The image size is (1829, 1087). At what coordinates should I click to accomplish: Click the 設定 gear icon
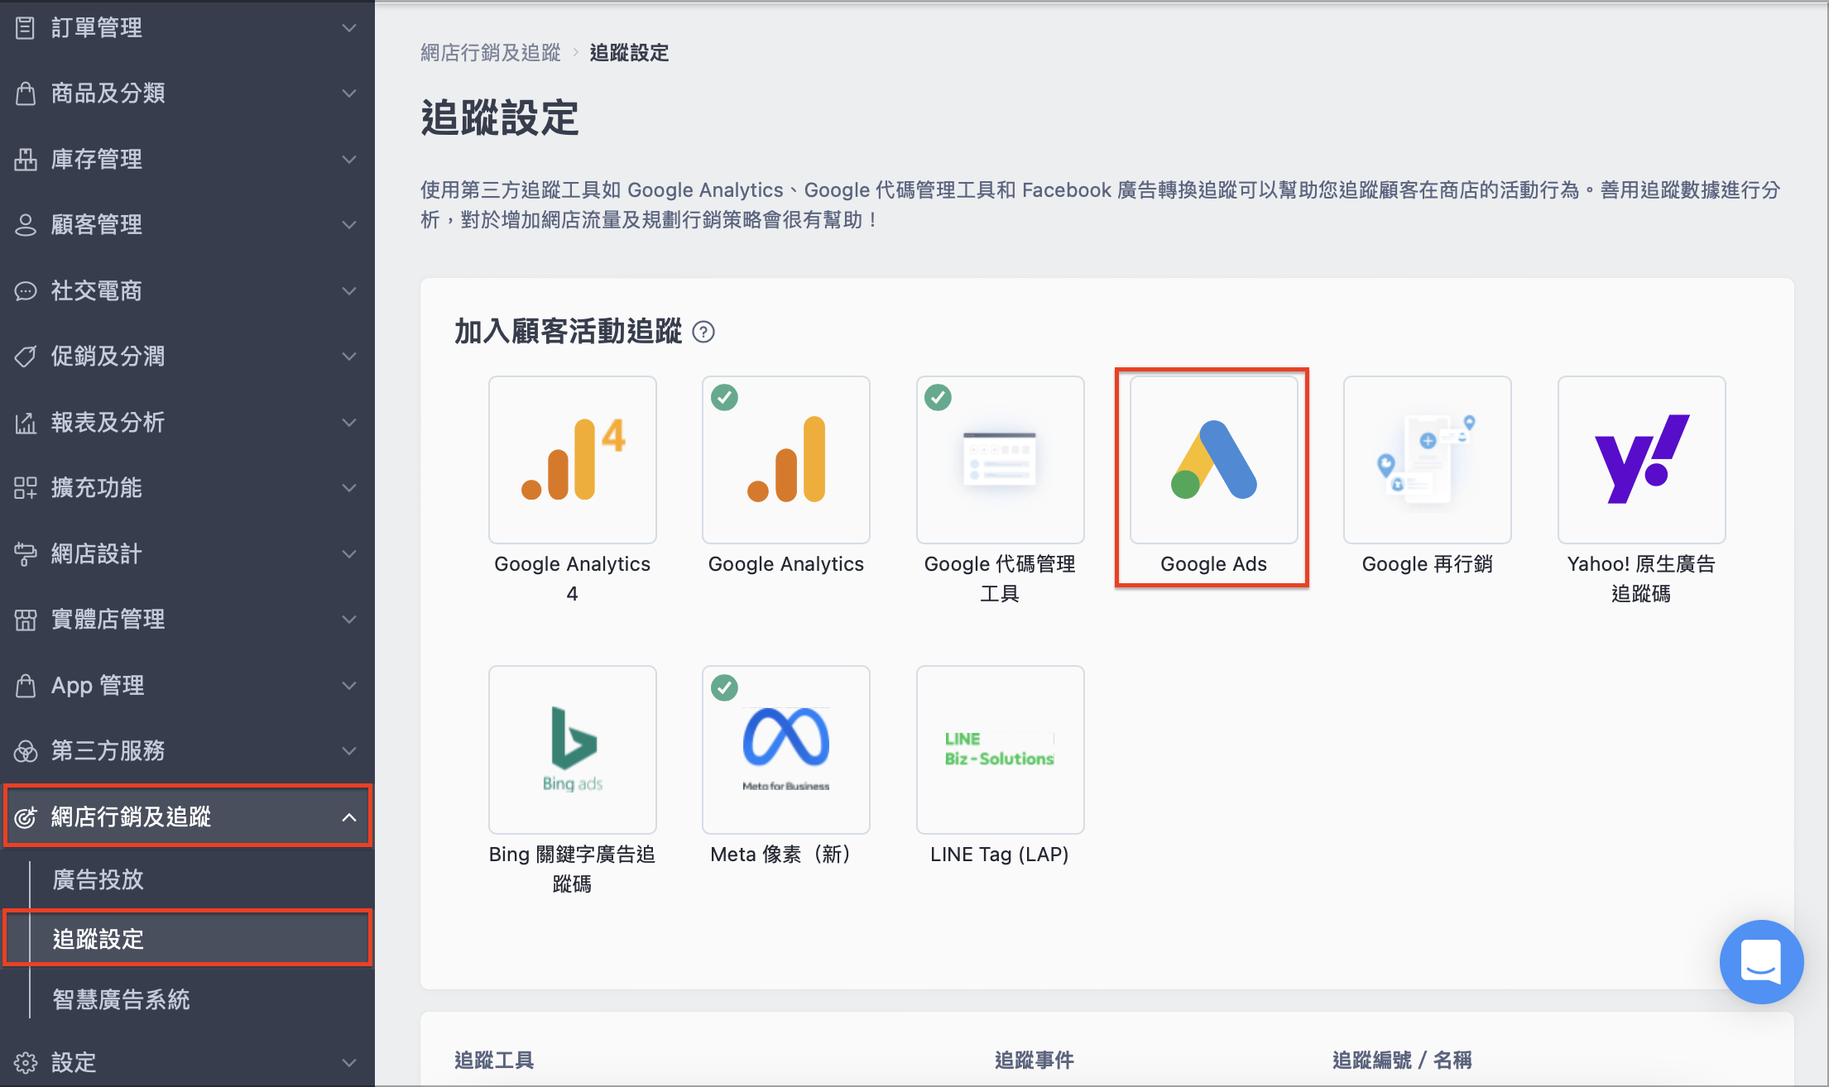click(26, 1062)
